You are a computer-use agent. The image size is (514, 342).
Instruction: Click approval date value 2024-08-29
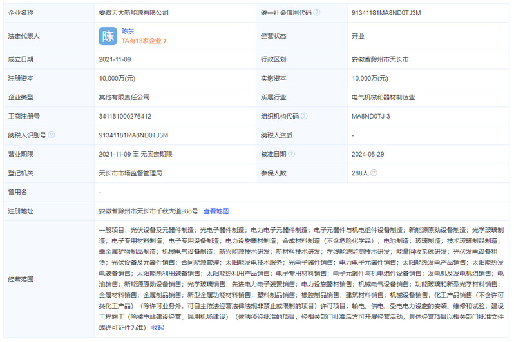(x=368, y=154)
